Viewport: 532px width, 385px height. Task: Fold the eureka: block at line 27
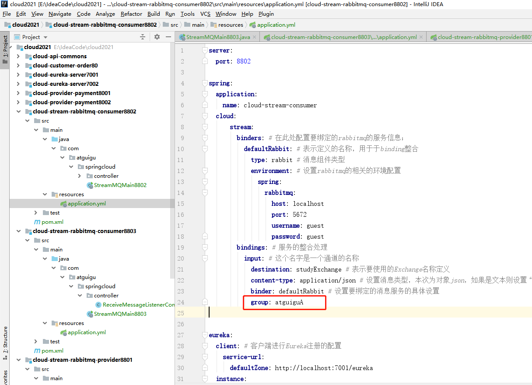click(204, 335)
